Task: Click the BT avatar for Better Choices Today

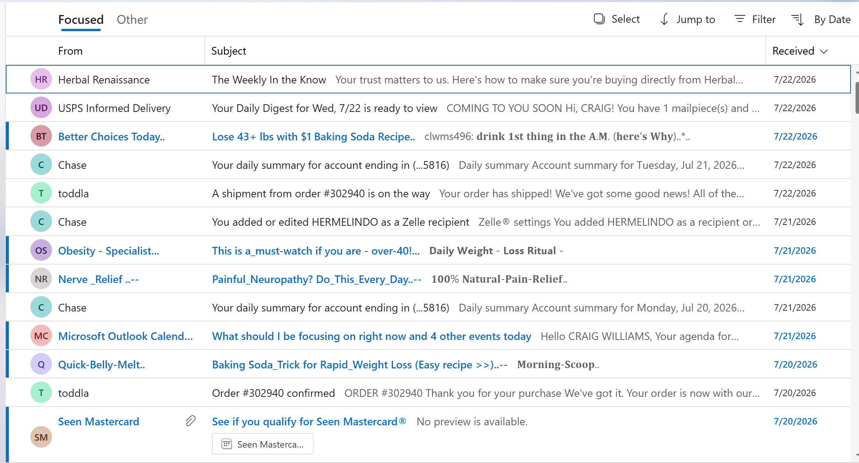Action: point(41,136)
